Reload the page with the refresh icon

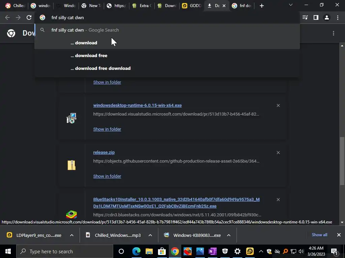click(29, 17)
